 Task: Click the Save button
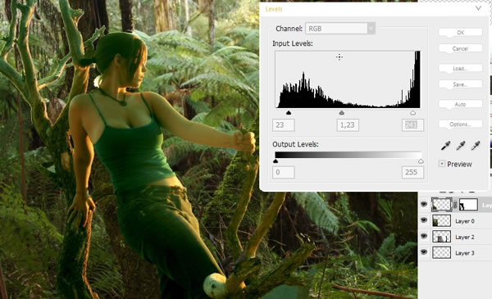click(x=460, y=84)
